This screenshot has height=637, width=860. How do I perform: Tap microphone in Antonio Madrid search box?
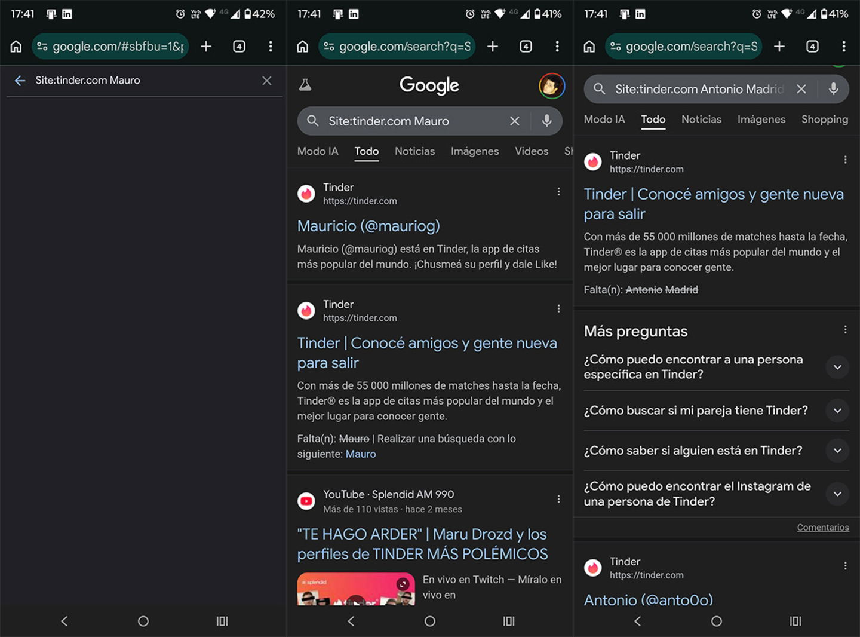(x=833, y=89)
